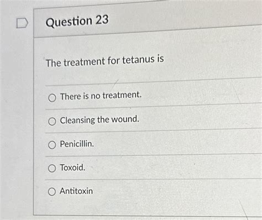Click the 'Toxoid.' answer label text
Viewport: 262px width, 220px height.
click(x=72, y=167)
